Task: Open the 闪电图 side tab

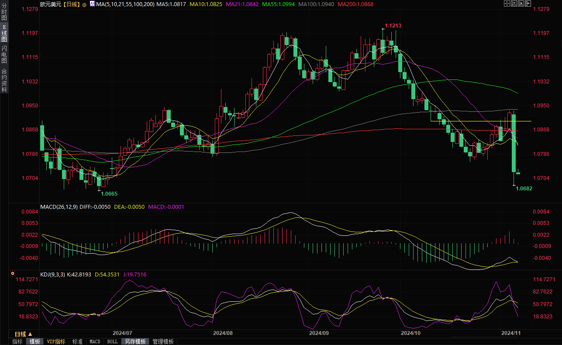Action: (4, 54)
